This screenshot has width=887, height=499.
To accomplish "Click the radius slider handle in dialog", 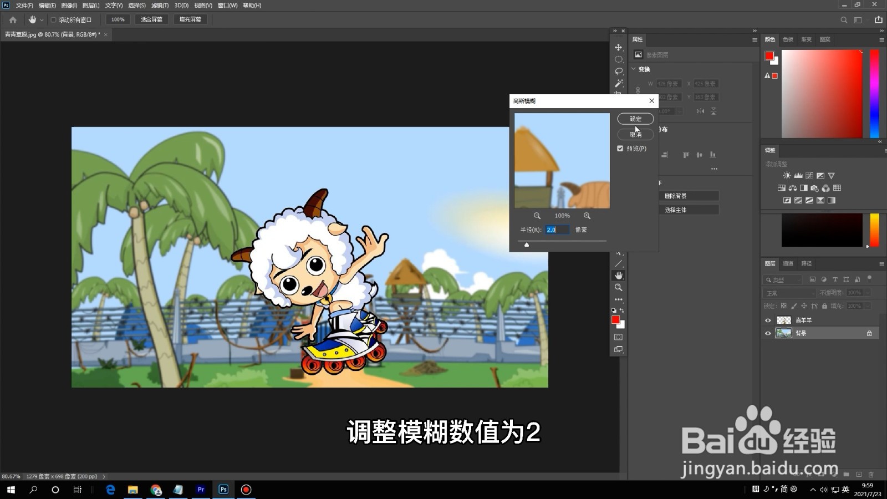I will [527, 245].
